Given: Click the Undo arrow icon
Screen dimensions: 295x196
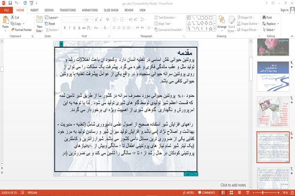Looking at the screenshot, I should click(17, 3).
